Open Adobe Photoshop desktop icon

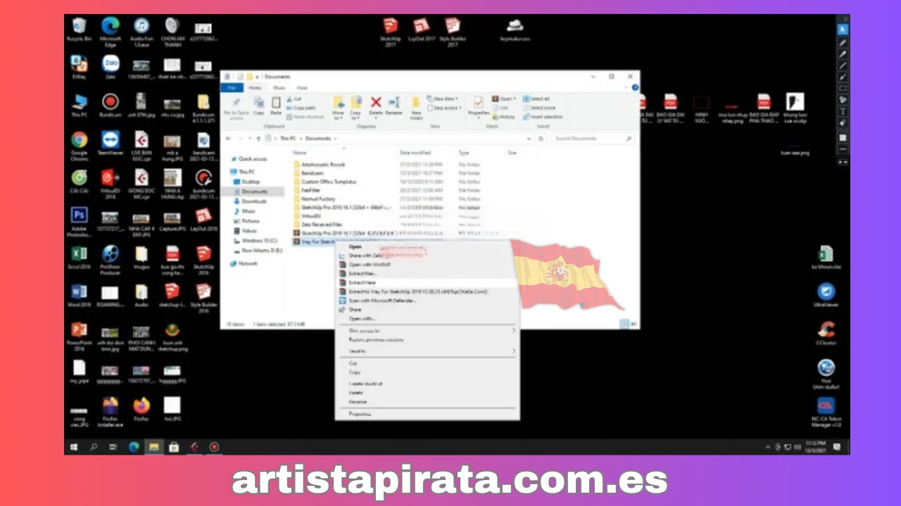(79, 221)
